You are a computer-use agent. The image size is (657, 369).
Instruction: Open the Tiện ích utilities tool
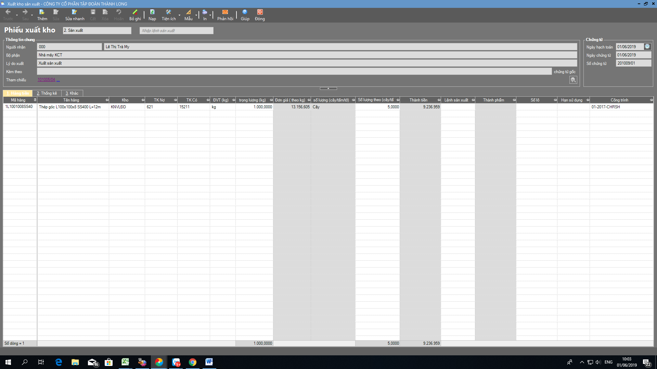coord(168,12)
